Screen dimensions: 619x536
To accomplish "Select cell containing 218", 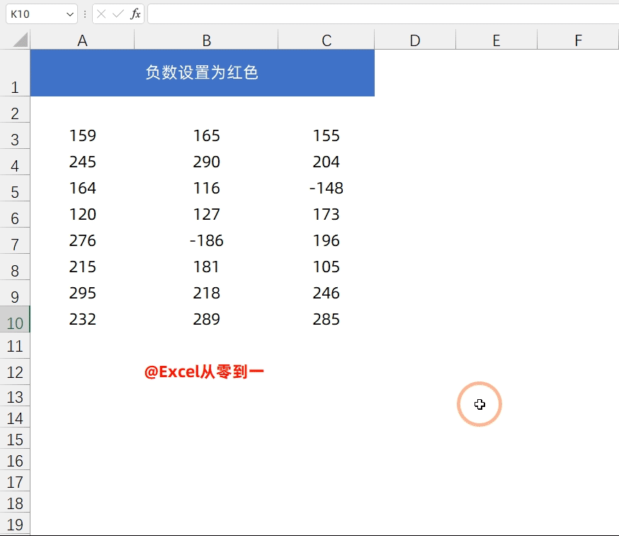I will (x=206, y=293).
